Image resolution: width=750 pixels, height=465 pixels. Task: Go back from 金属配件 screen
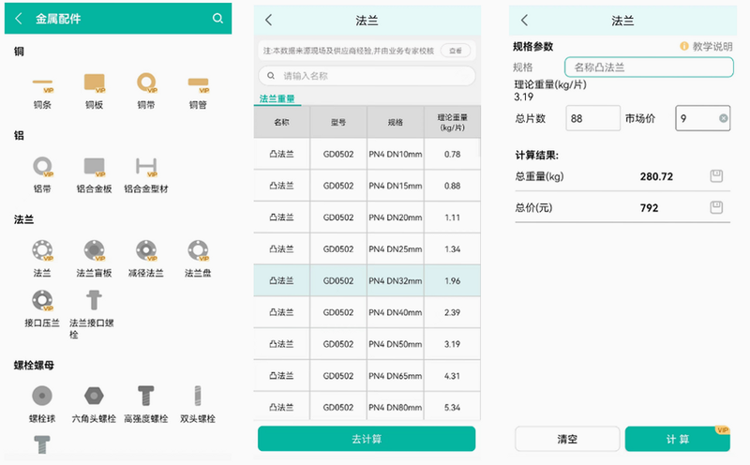click(19, 18)
